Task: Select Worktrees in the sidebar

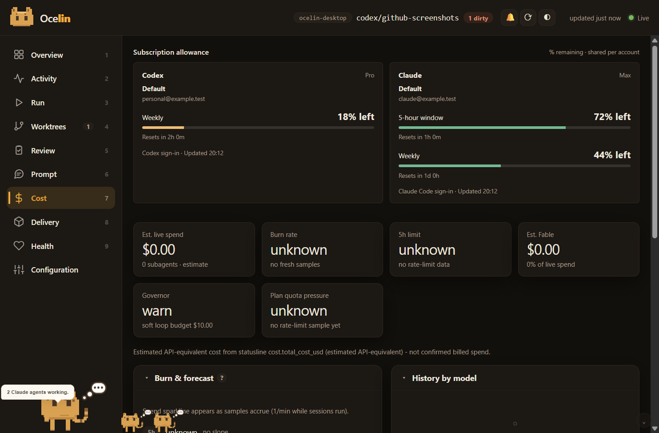Action: tap(48, 127)
